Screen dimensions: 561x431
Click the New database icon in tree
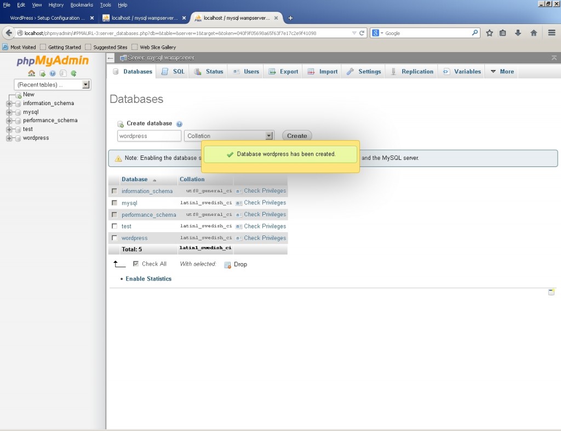coord(18,95)
